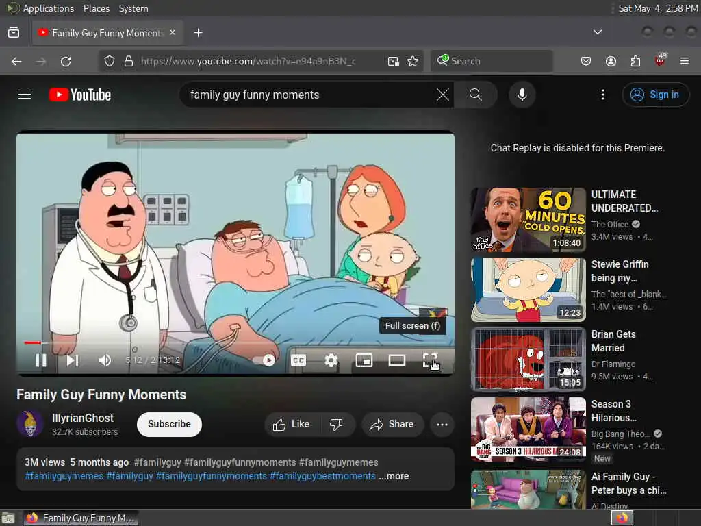The height and width of the screenshot is (526, 701).
Task: Open Firefox View recent browsing icon
Action: pos(14,33)
